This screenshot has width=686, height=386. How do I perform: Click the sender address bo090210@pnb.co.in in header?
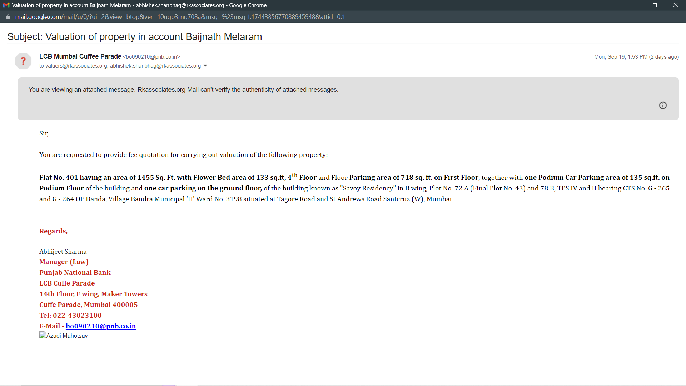pos(151,57)
